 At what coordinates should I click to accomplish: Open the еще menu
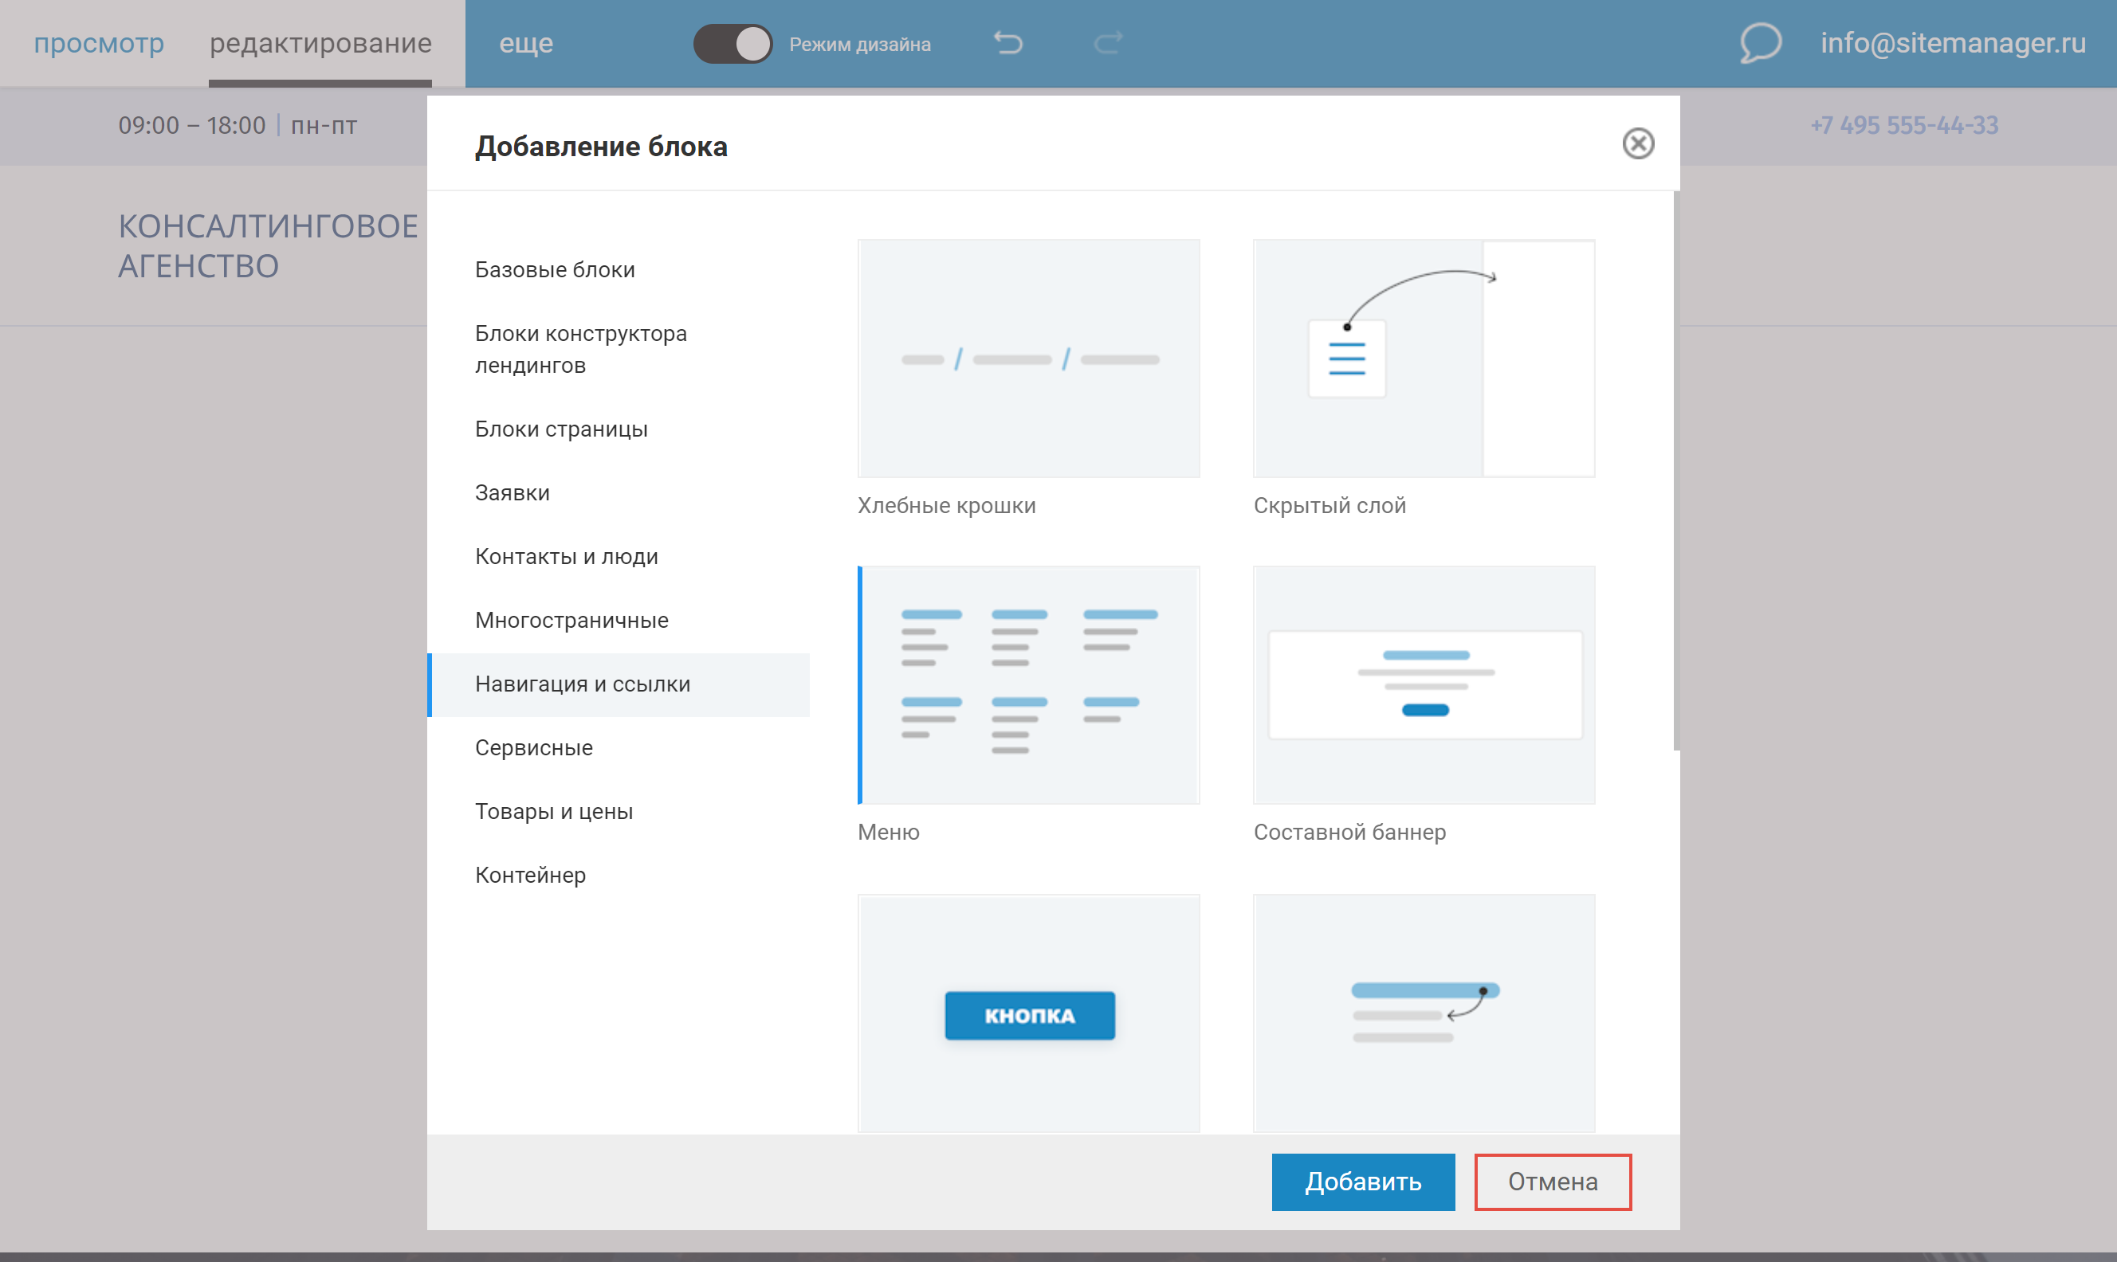(525, 42)
